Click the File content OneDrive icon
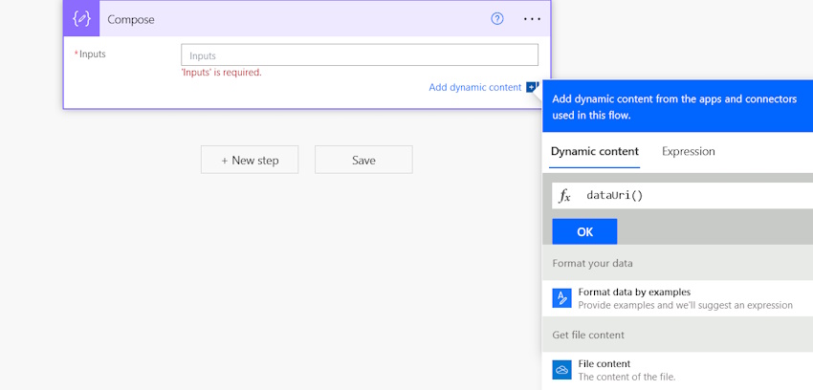The width and height of the screenshot is (813, 390). pyautogui.click(x=561, y=370)
